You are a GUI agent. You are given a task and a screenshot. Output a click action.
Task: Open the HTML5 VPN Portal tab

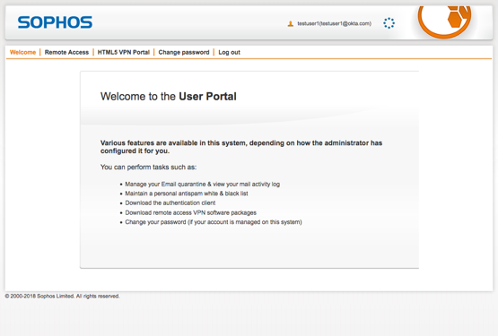coord(124,52)
